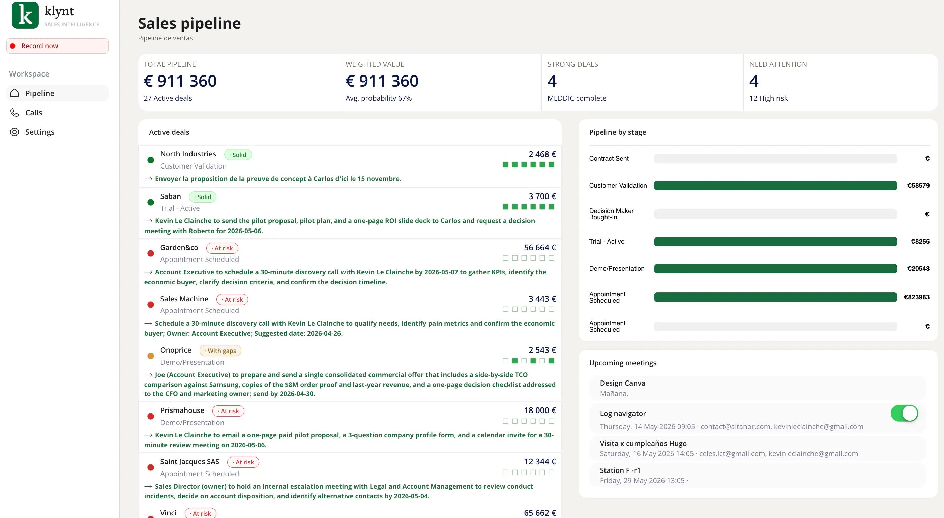Open the Prismahouse deal

[350, 427]
